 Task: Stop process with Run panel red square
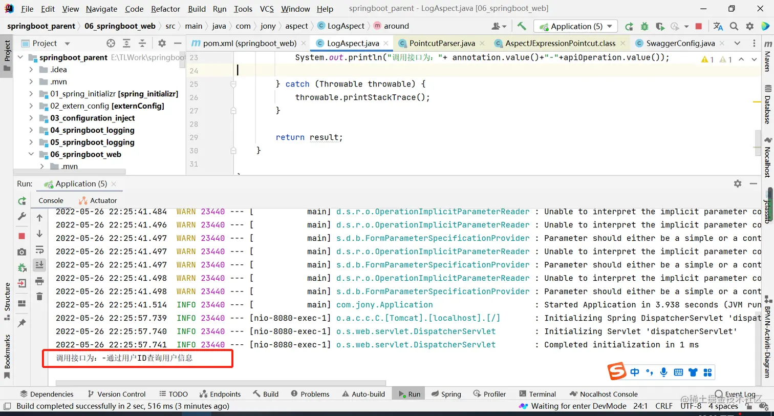pyautogui.click(x=22, y=236)
